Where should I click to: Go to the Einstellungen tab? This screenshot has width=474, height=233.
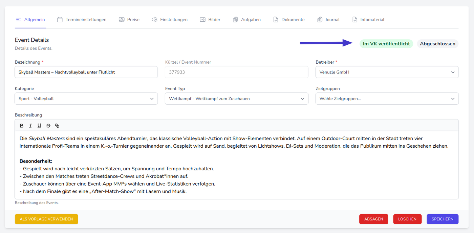point(170,20)
